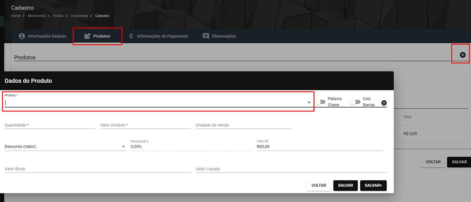The image size is (471, 202).
Task: Click SALVAR in Dados do Produto dialog
Action: pyautogui.click(x=345, y=186)
